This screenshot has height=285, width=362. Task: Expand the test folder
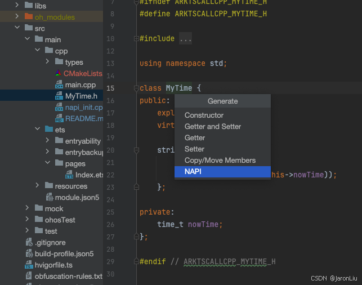[27, 230]
